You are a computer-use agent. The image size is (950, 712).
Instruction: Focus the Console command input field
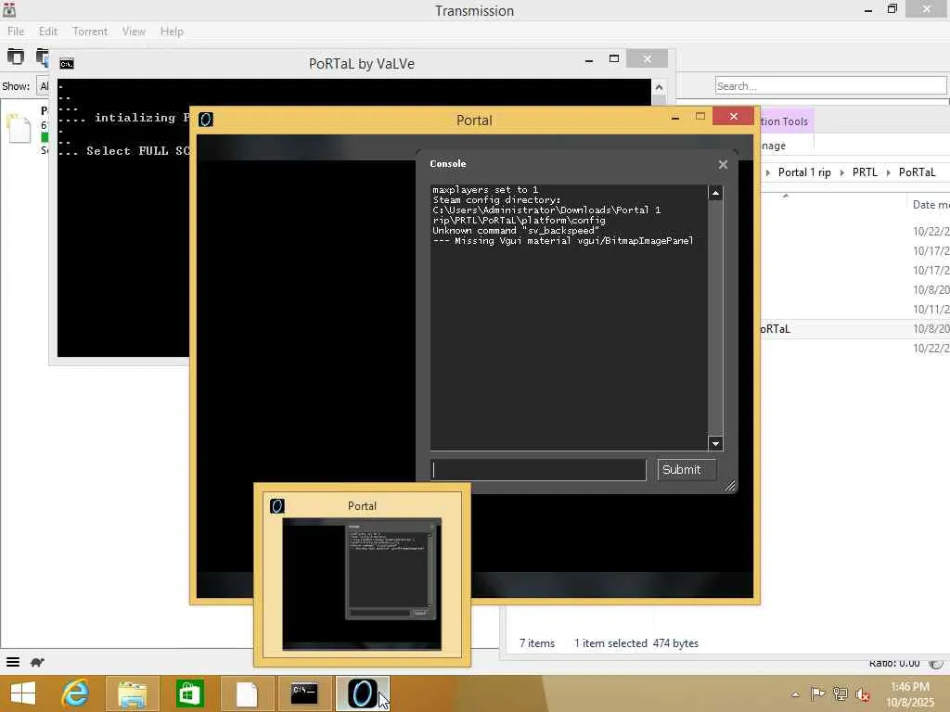point(539,470)
